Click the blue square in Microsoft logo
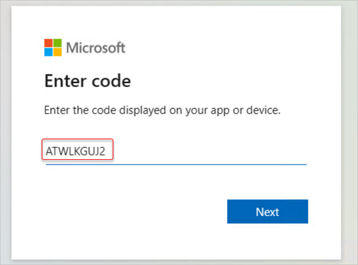This screenshot has height=265, width=358. 48,52
